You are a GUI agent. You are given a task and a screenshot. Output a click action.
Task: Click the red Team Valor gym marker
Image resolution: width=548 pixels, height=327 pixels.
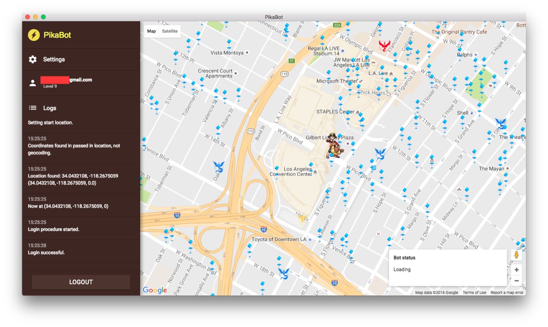click(x=384, y=46)
